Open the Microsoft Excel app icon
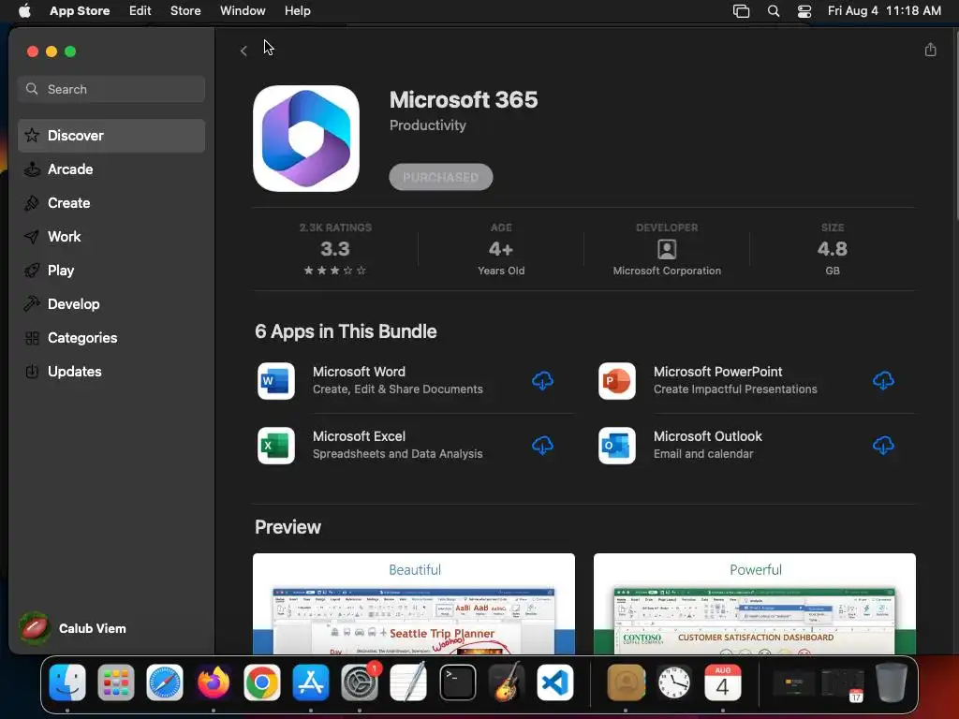This screenshot has height=719, width=959. click(276, 445)
